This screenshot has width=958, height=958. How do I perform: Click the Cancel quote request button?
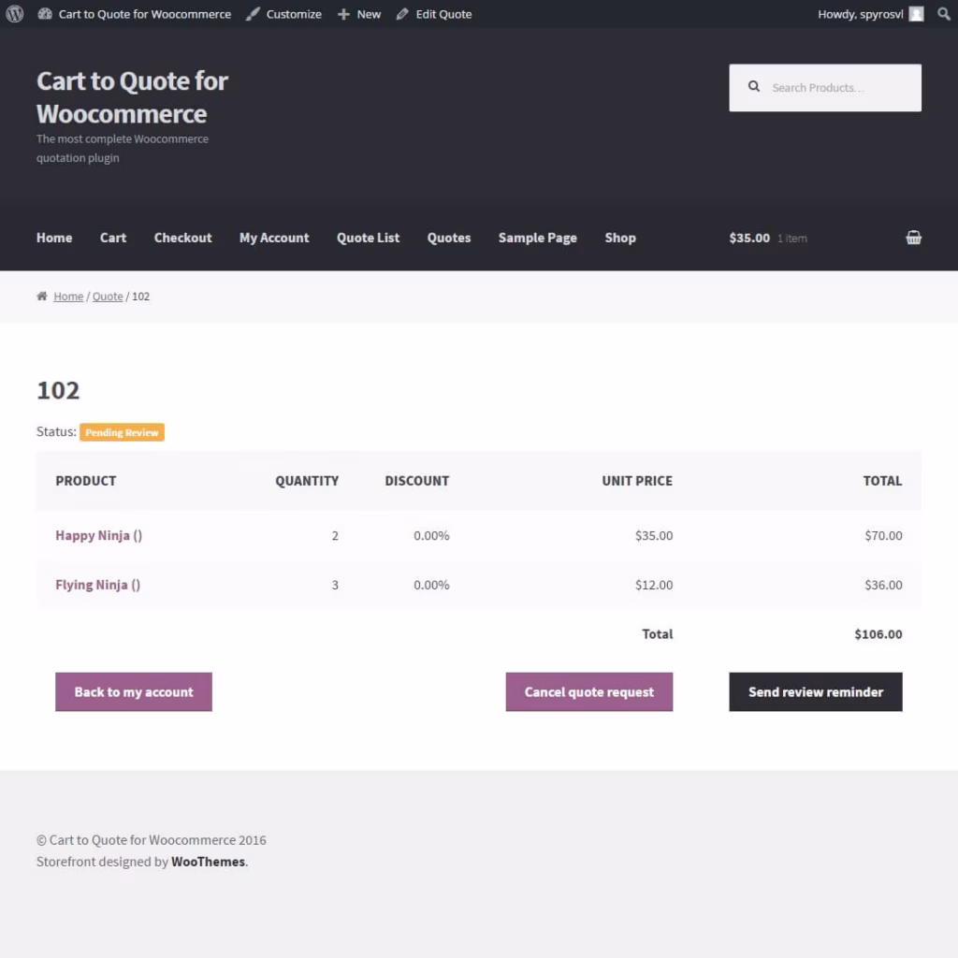589,691
